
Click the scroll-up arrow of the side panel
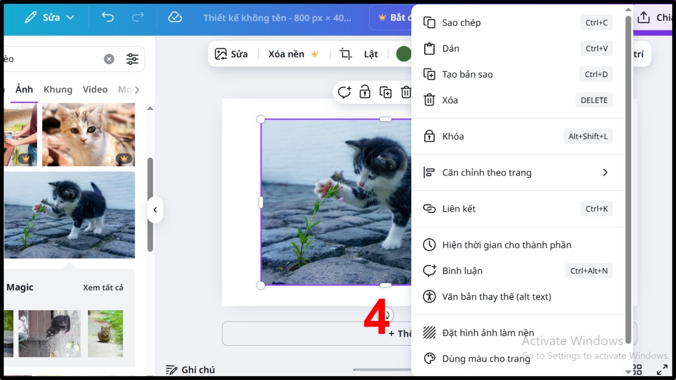[x=149, y=108]
